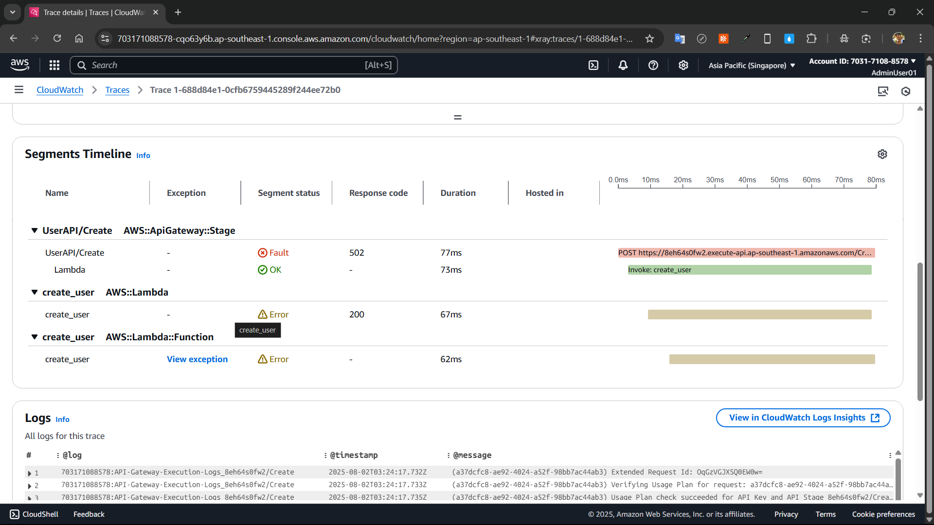Viewport: 934px width, 525px height.
Task: Focus the AWS Search input field
Action: 233,65
